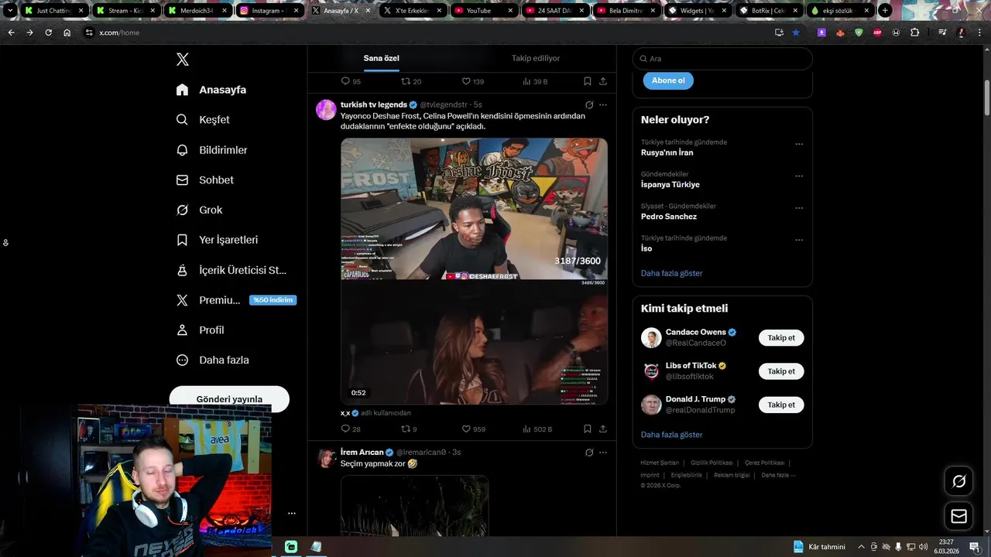Bookmark this page with the star icon

[x=795, y=32]
